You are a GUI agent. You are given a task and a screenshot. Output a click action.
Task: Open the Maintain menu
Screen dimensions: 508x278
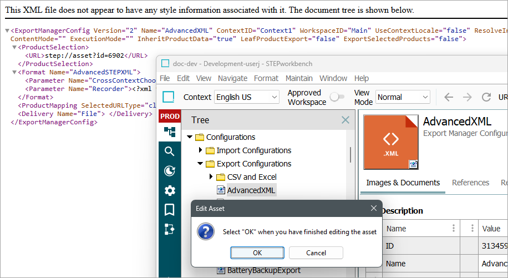299,78
